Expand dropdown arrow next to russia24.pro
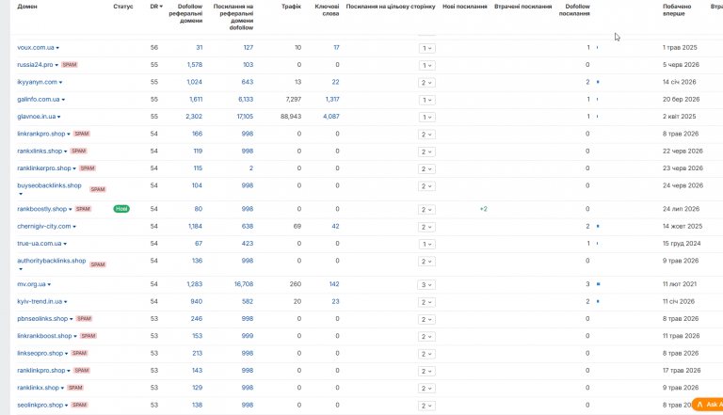Screen dimensions: 723x415 [x=56, y=65]
